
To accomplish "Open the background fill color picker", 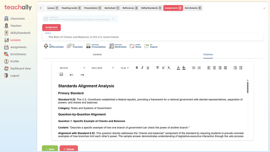I will [184, 68].
